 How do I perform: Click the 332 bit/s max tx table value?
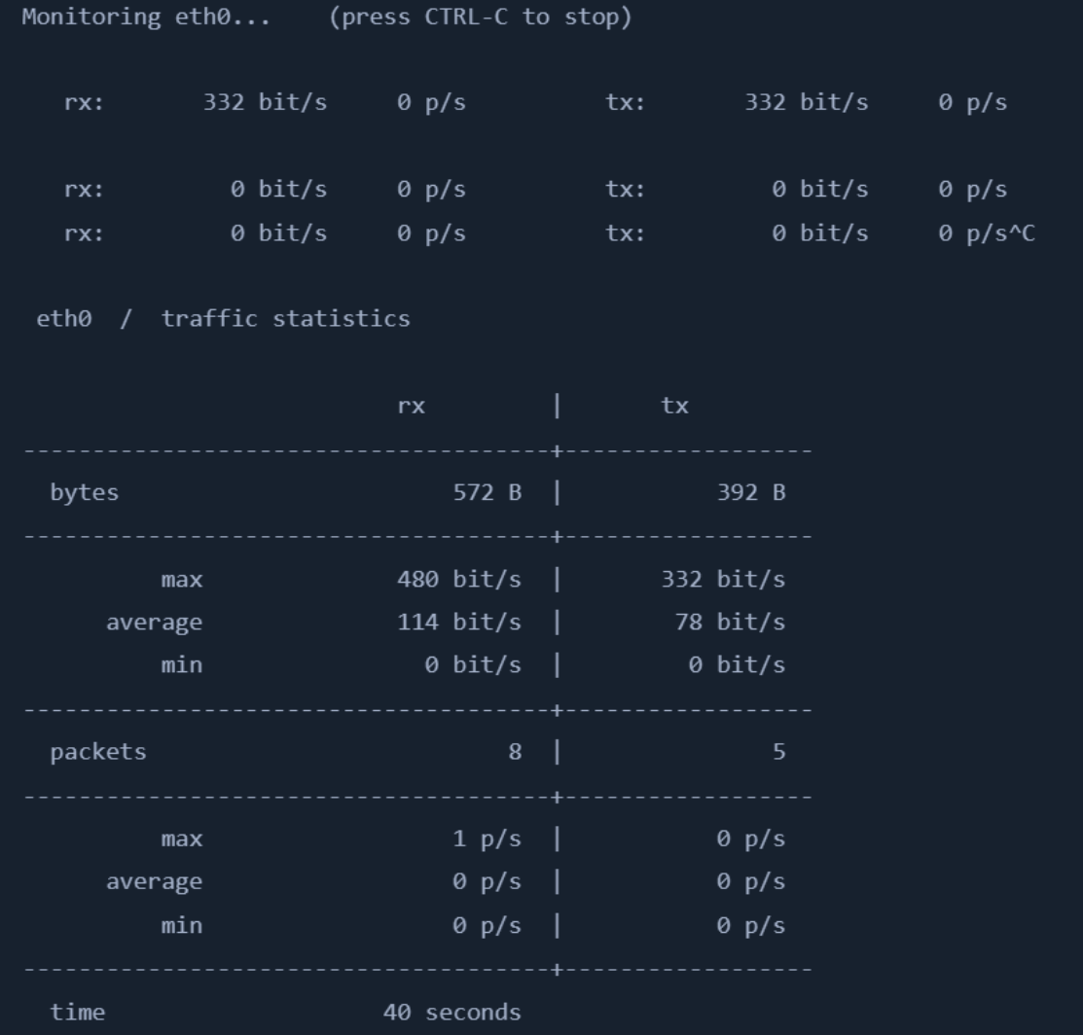pos(722,580)
